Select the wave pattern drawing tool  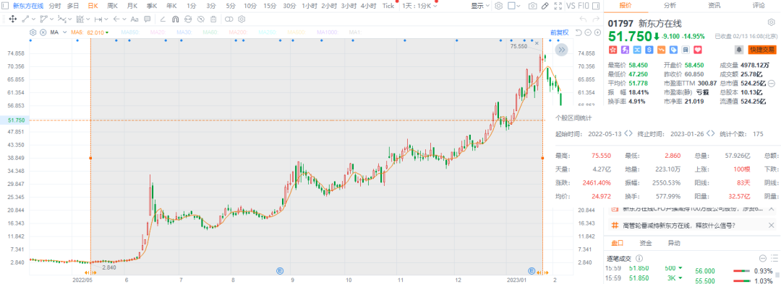click(61, 19)
